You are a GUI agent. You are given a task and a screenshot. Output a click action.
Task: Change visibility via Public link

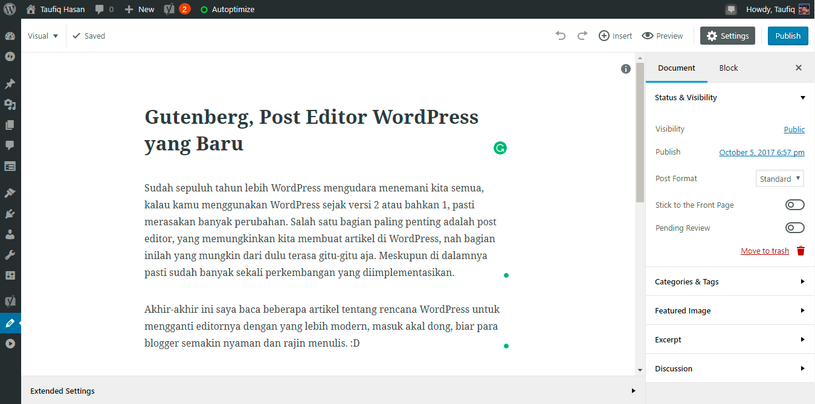[794, 129]
